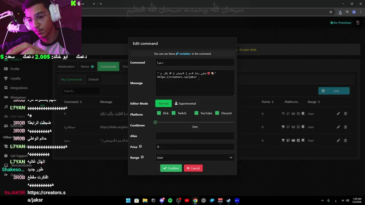
Task: Open the Default commands sub-tab
Action: 94,79
